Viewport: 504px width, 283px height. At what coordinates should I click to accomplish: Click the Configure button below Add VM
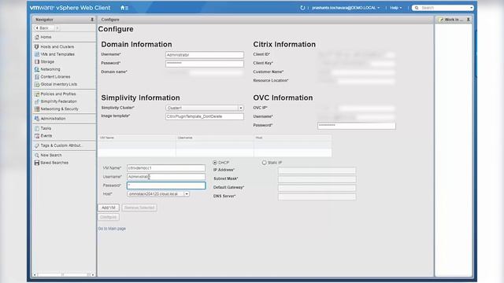click(109, 217)
